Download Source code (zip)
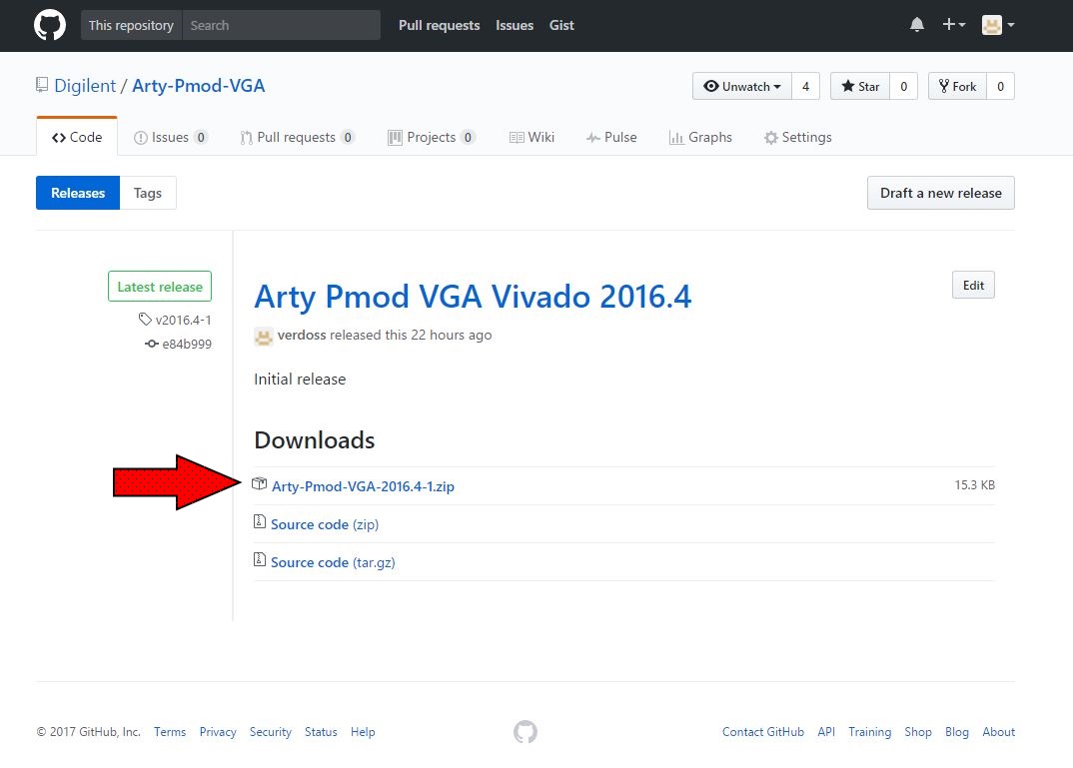 coord(325,524)
